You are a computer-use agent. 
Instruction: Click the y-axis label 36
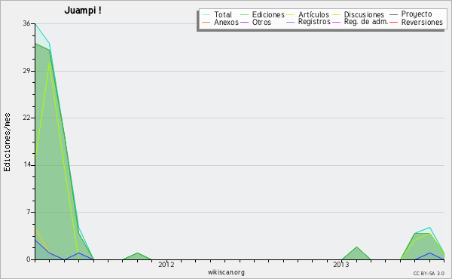pyautogui.click(x=26, y=23)
